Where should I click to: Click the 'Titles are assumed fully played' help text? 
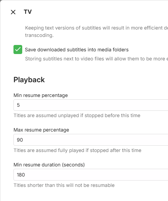click(x=77, y=150)
